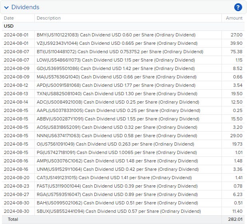247x224 pixels.
Task: Select the VZ cash dividend description
Action: pyautogui.click(x=117, y=43)
